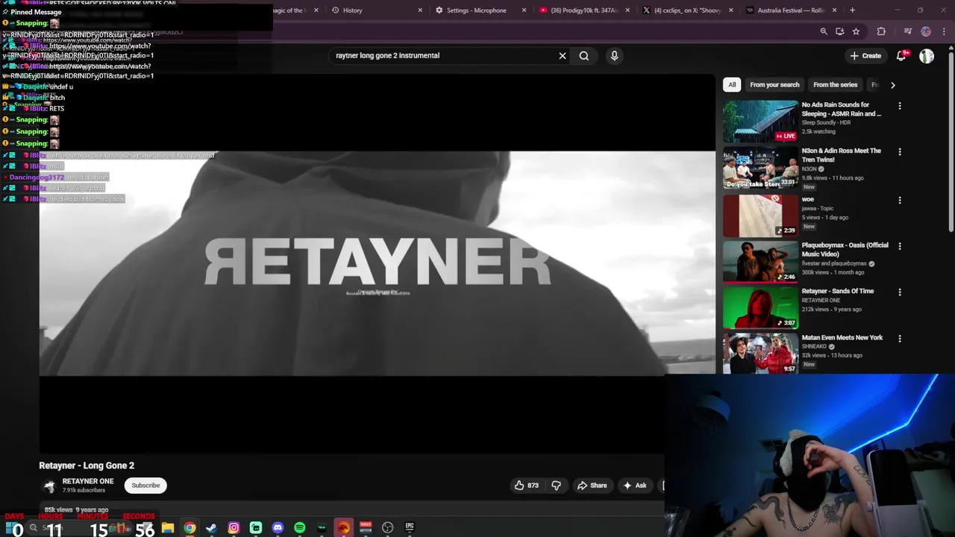
Task: Open Discord from the taskbar
Action: 278,528
